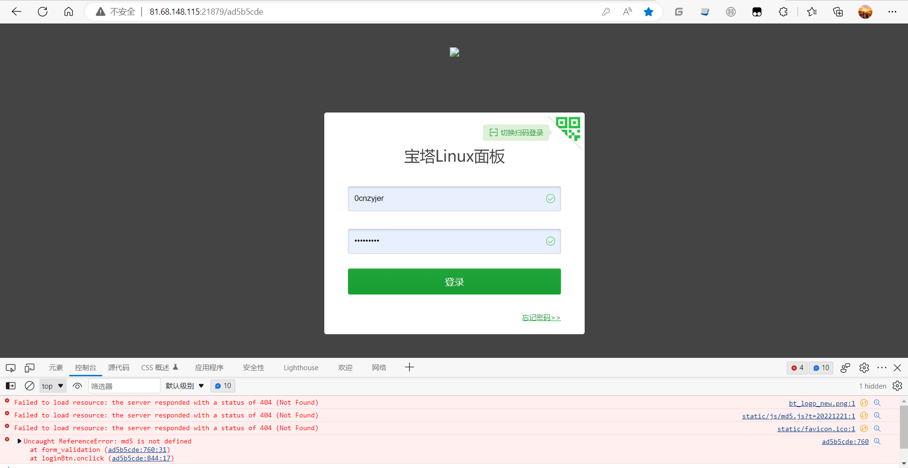This screenshot has height=468, width=908.
Task: Switch to the 控制台 Console tab
Action: point(85,368)
